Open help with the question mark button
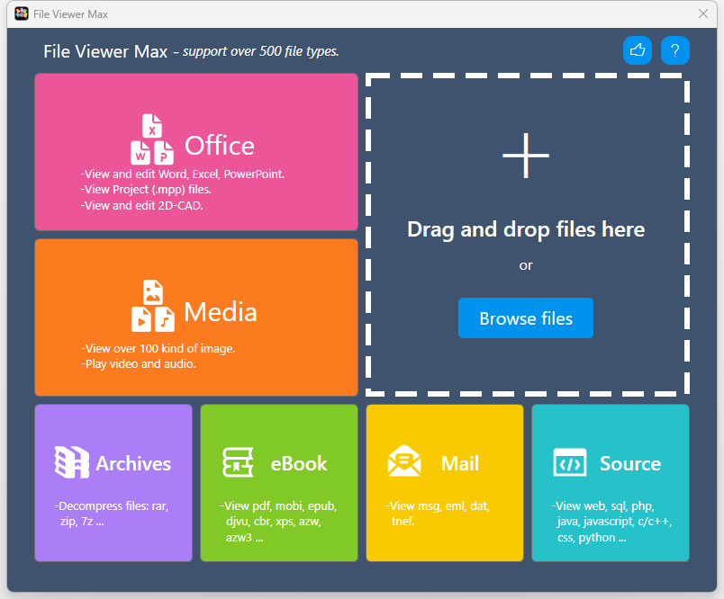Image resolution: width=724 pixels, height=599 pixels. [675, 50]
